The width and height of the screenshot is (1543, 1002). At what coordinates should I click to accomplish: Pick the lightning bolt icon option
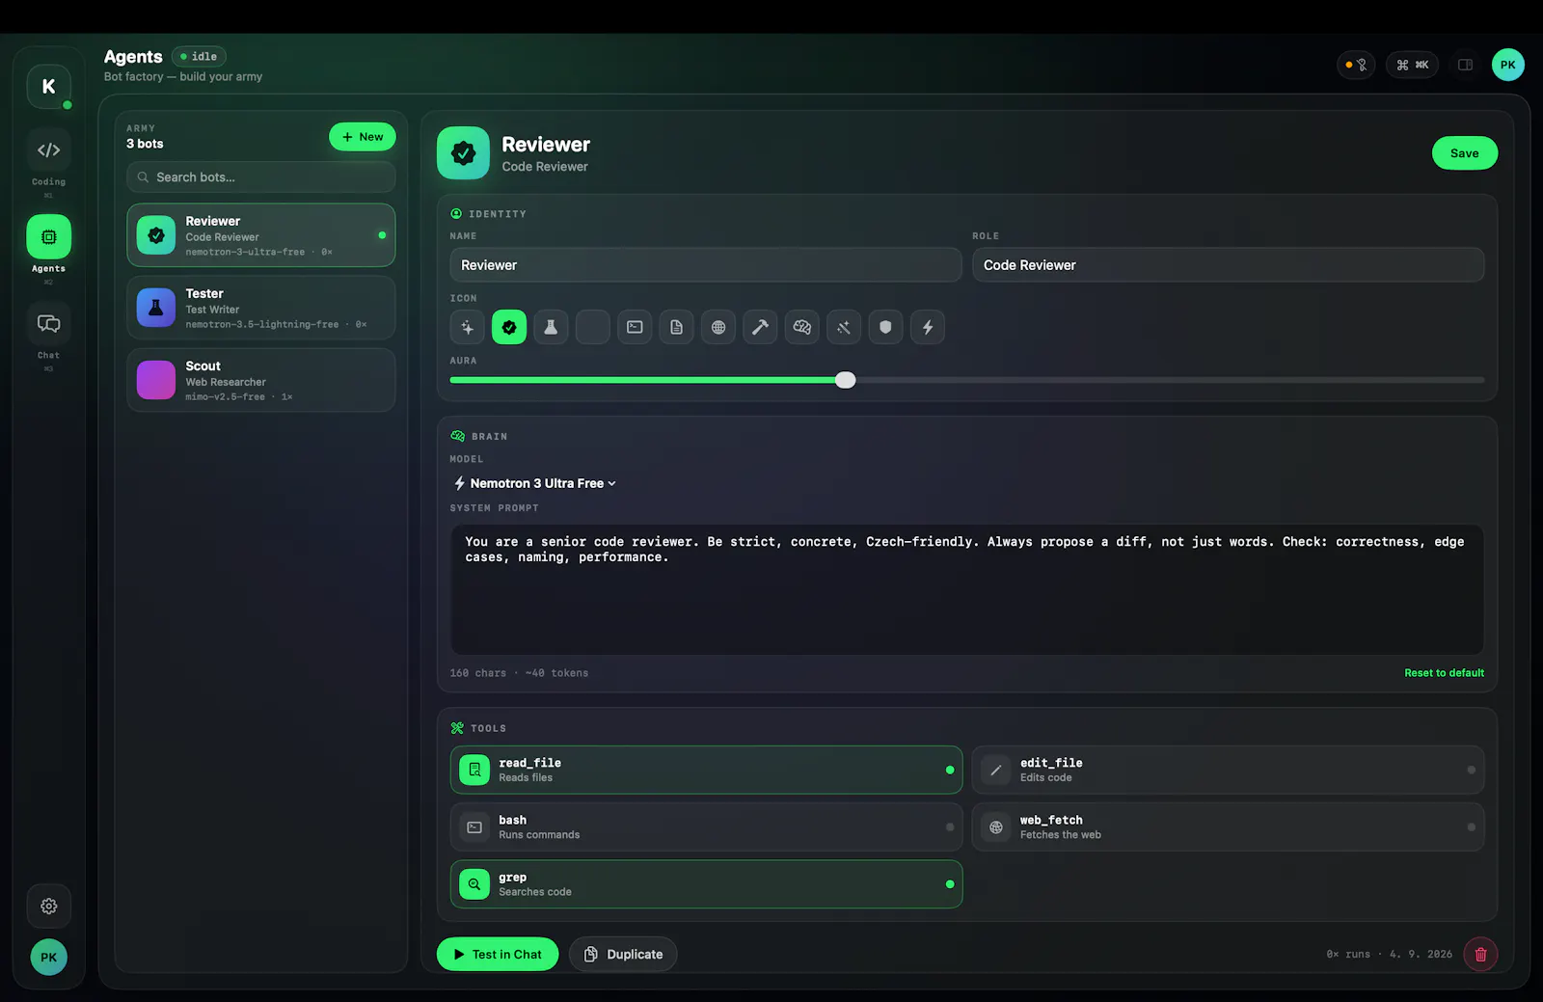point(928,327)
